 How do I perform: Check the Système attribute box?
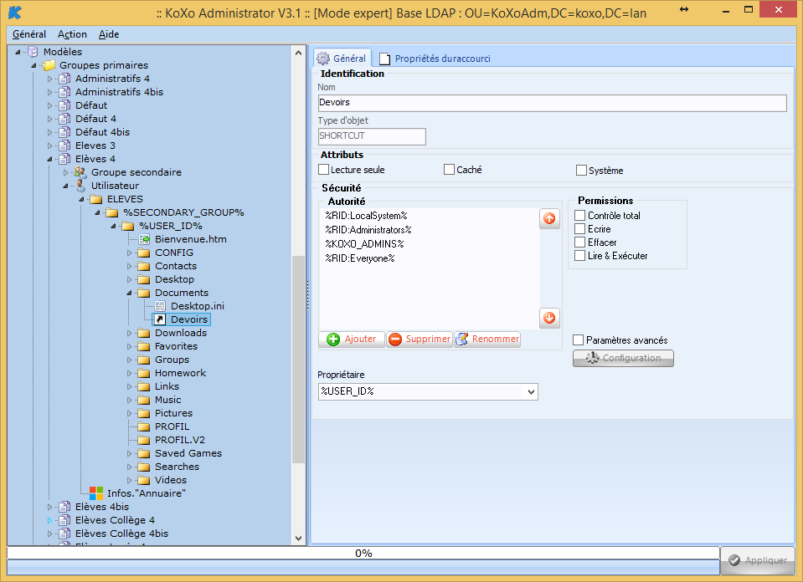[581, 170]
